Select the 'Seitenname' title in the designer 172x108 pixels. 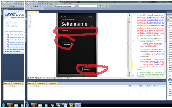point(74,24)
